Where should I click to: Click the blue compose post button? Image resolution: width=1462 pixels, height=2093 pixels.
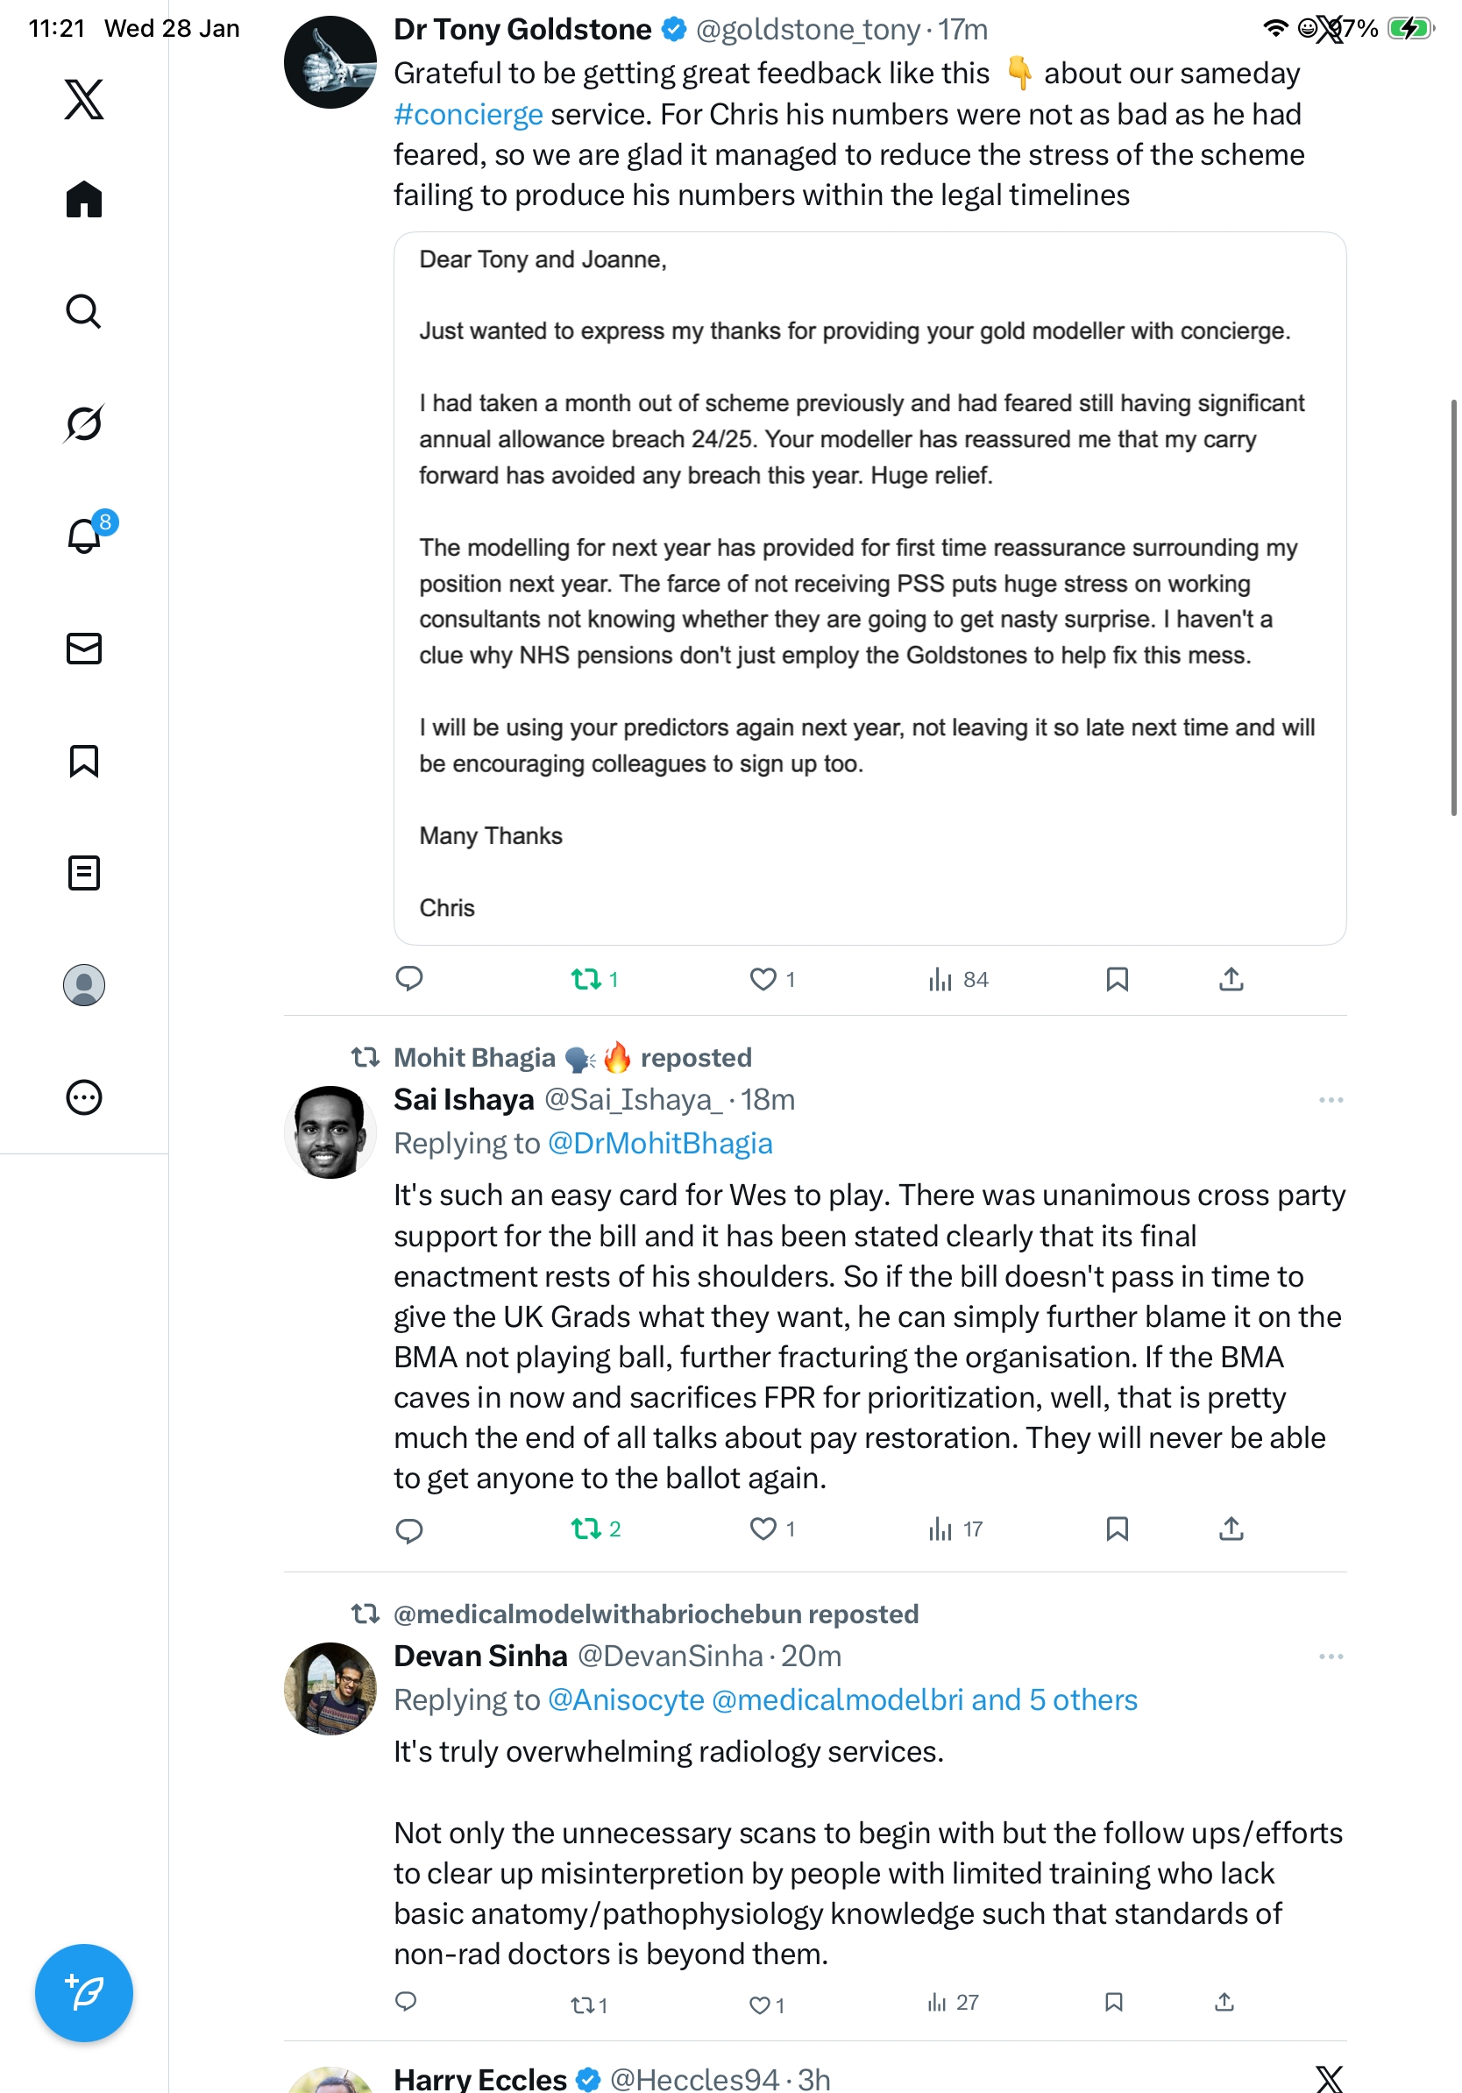point(84,1992)
